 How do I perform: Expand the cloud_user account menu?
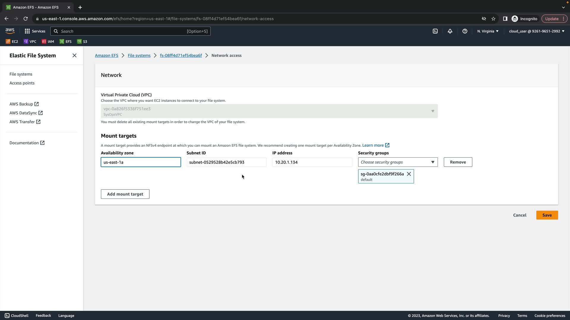point(536,31)
